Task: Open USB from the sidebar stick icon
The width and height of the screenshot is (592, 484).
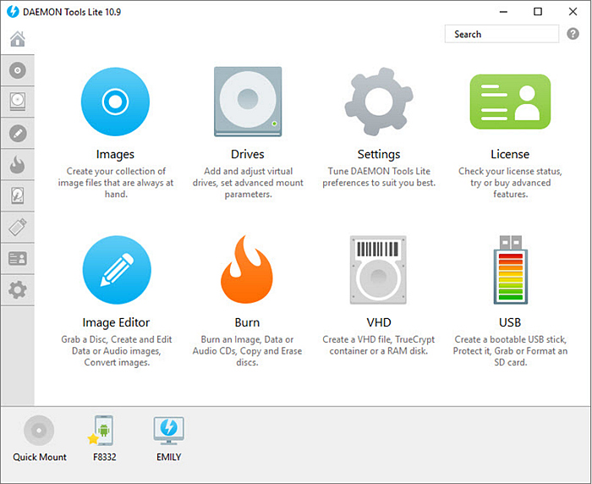Action: click(x=18, y=227)
